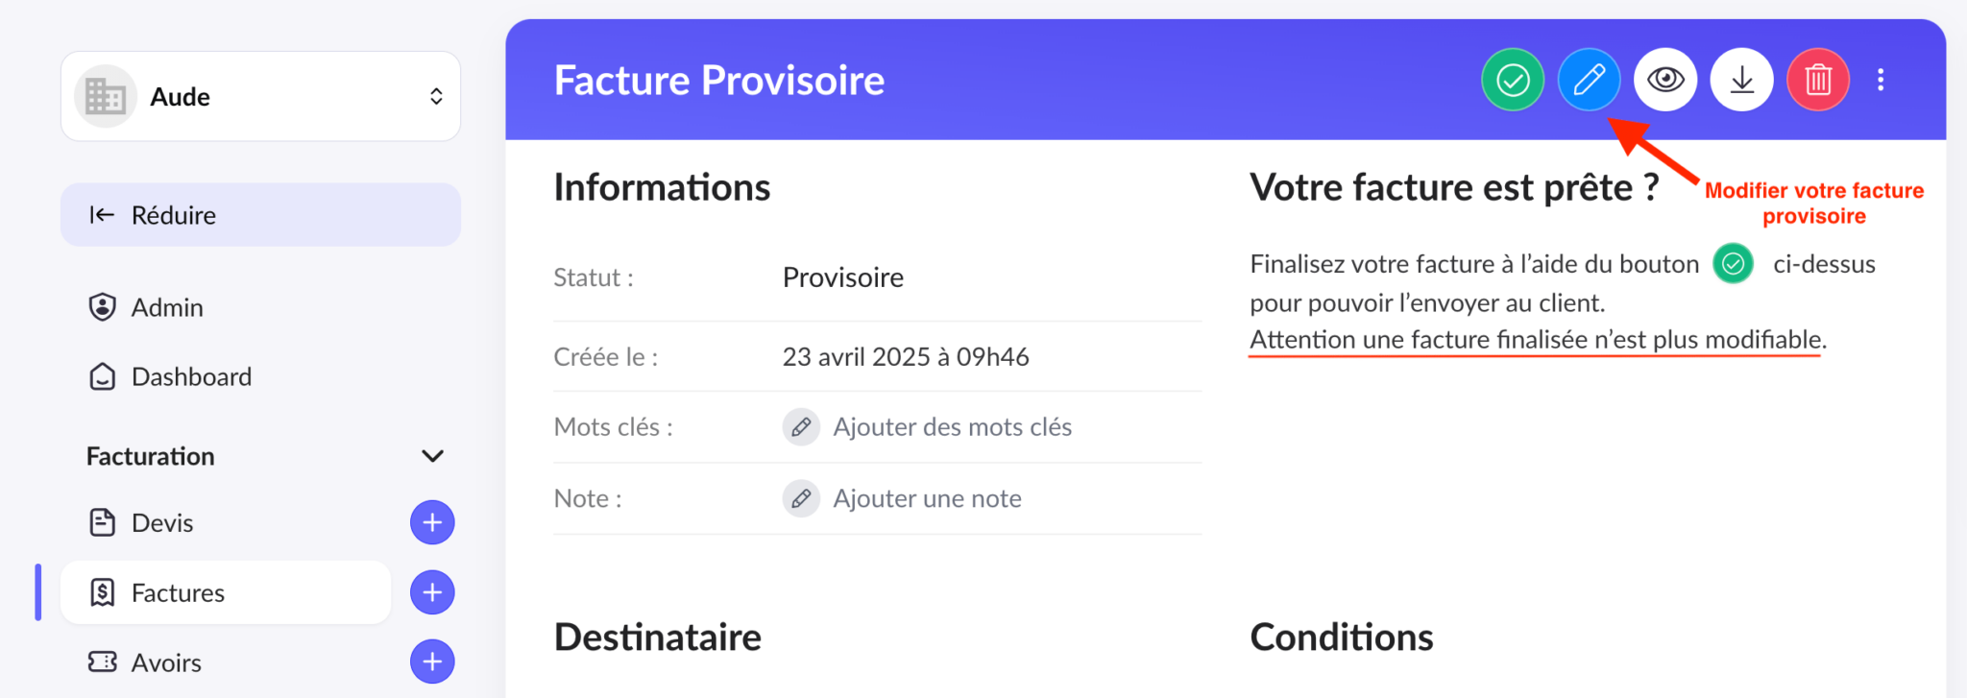Download the Facture Provisoire
Viewport: 1967px width, 698px height.
pos(1740,80)
